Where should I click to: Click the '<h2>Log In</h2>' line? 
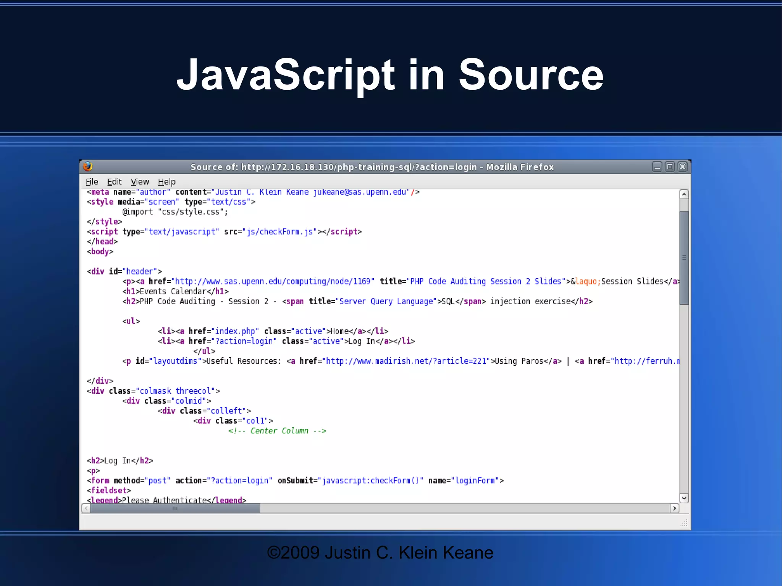click(x=120, y=461)
